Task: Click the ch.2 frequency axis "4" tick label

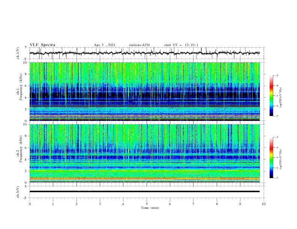Action: click(x=27, y=159)
